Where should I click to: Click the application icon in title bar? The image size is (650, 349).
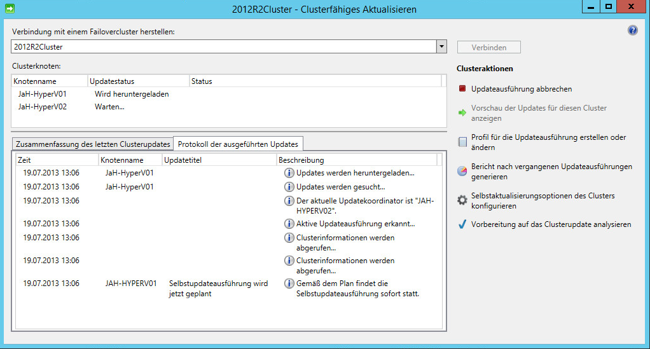pos(10,9)
